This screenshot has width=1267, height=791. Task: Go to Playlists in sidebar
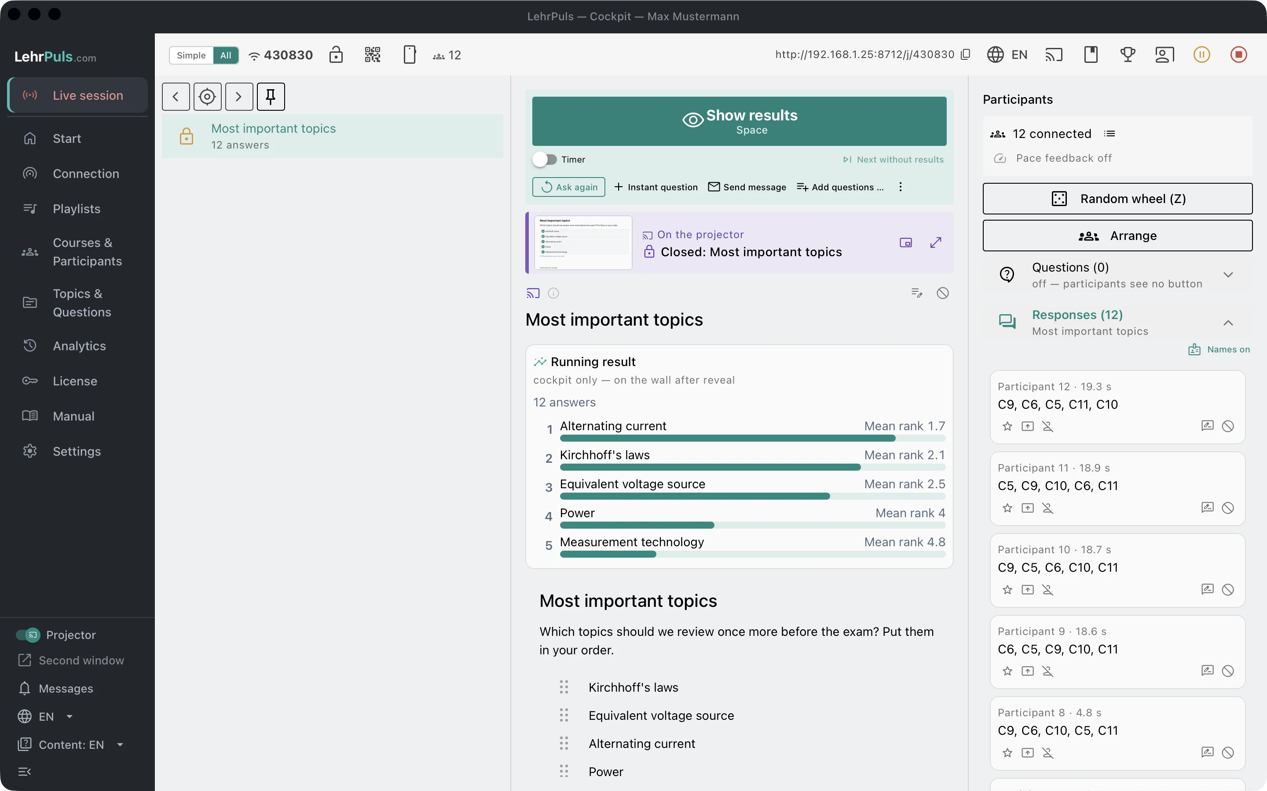(77, 209)
